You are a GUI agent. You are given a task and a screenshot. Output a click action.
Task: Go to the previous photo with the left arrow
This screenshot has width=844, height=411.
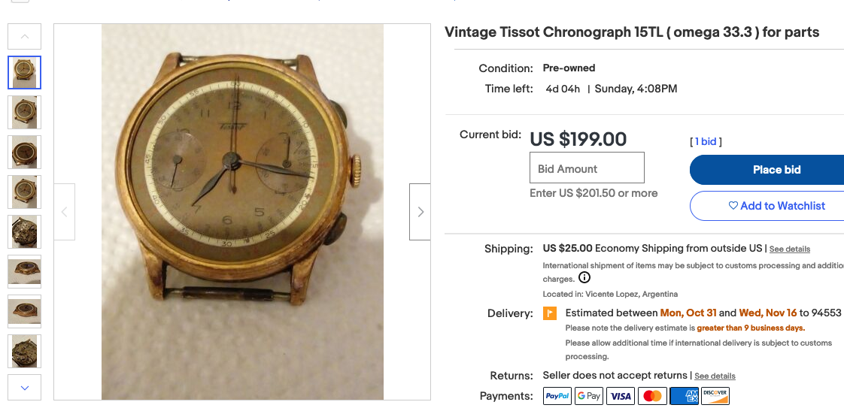click(x=65, y=212)
